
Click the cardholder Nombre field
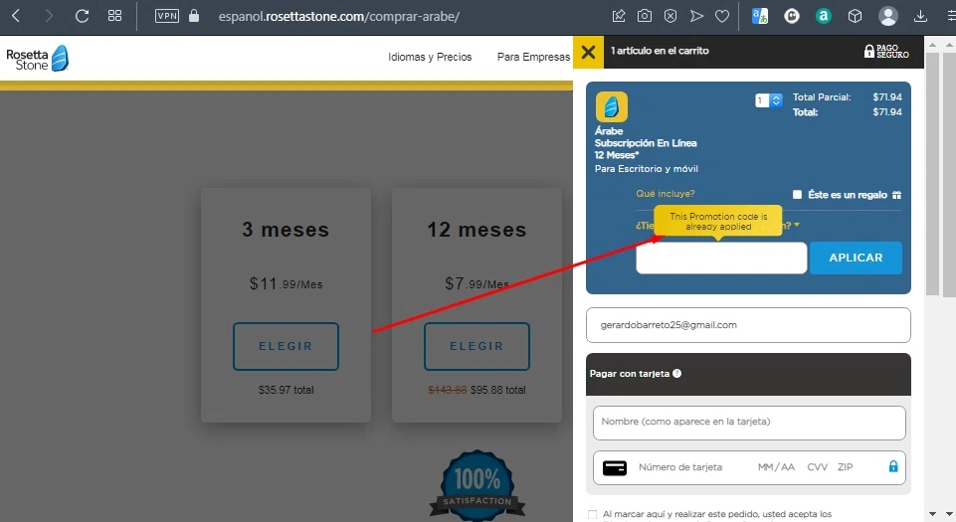(x=749, y=423)
